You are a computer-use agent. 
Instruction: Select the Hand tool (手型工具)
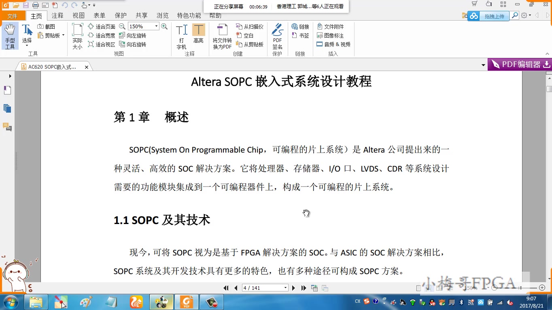point(10,36)
